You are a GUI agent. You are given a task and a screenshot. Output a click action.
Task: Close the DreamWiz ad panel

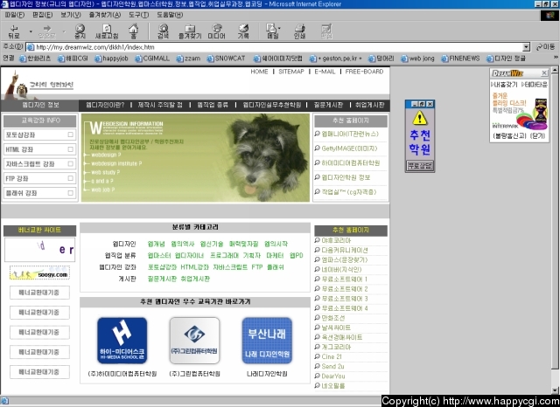click(544, 73)
